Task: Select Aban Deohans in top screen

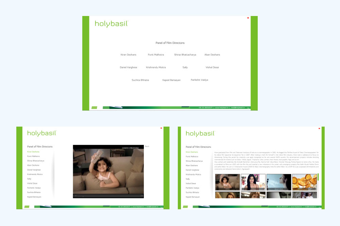Action: (x=212, y=55)
